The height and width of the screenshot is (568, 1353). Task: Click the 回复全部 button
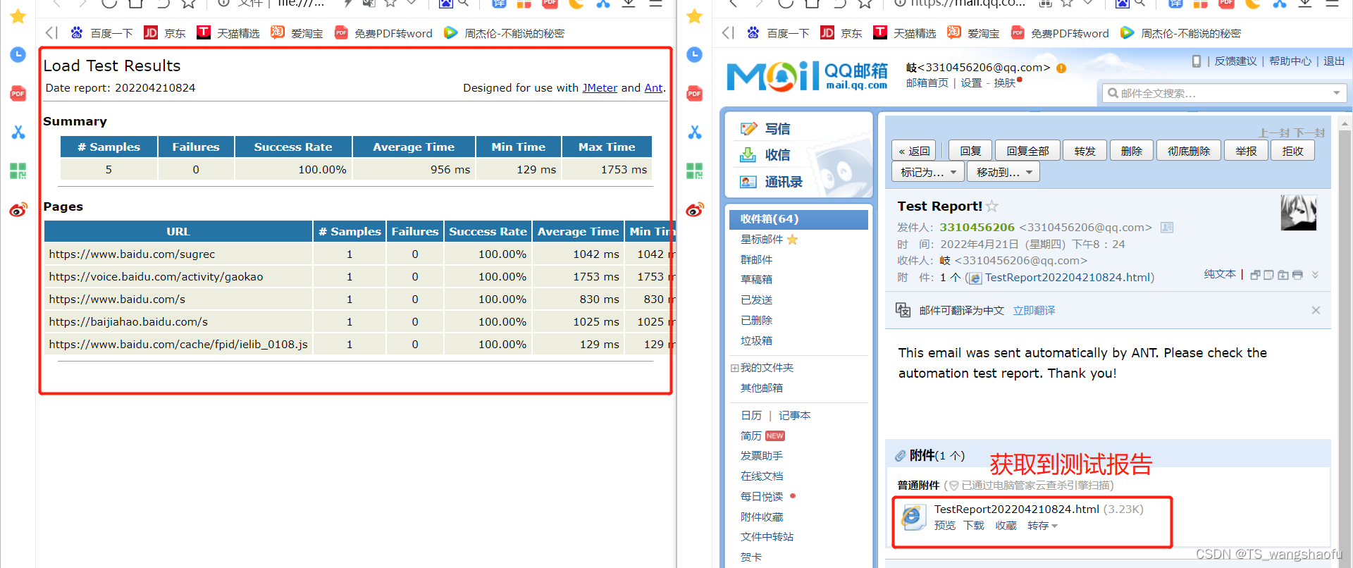pos(1027,151)
